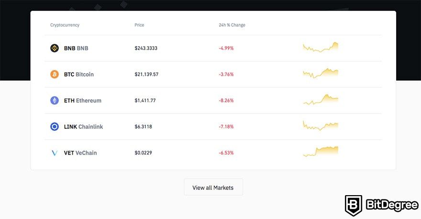Click the LINK Chainlink row name
This screenshot has height=219, width=421.
click(83, 126)
